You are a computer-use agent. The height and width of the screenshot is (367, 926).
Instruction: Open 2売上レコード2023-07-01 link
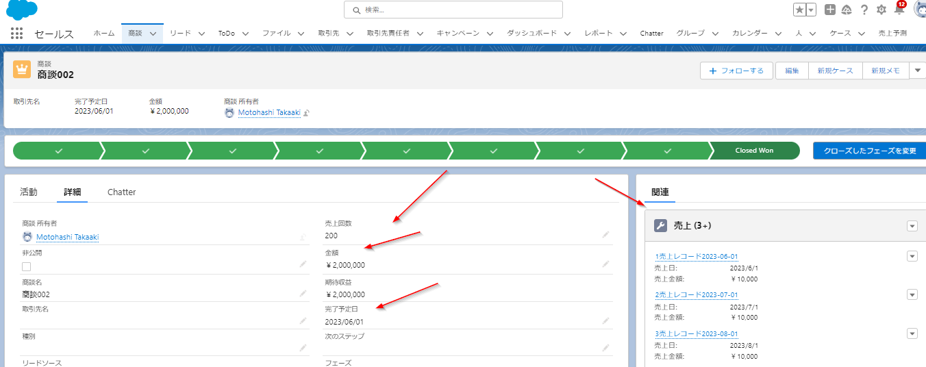(x=697, y=294)
